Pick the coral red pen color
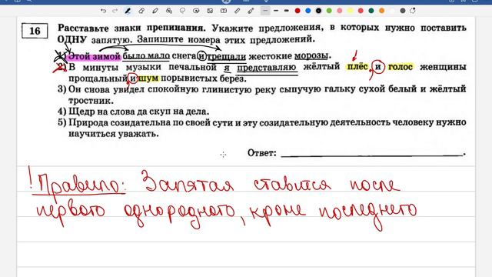The width and height of the screenshot is (492, 277). click(361, 11)
